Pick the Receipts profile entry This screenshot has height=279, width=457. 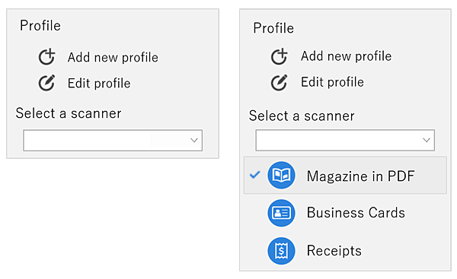[x=345, y=251]
